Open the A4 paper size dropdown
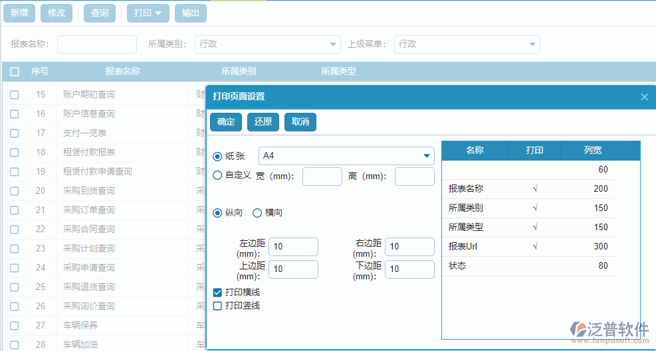This screenshot has width=656, height=351. [x=426, y=157]
